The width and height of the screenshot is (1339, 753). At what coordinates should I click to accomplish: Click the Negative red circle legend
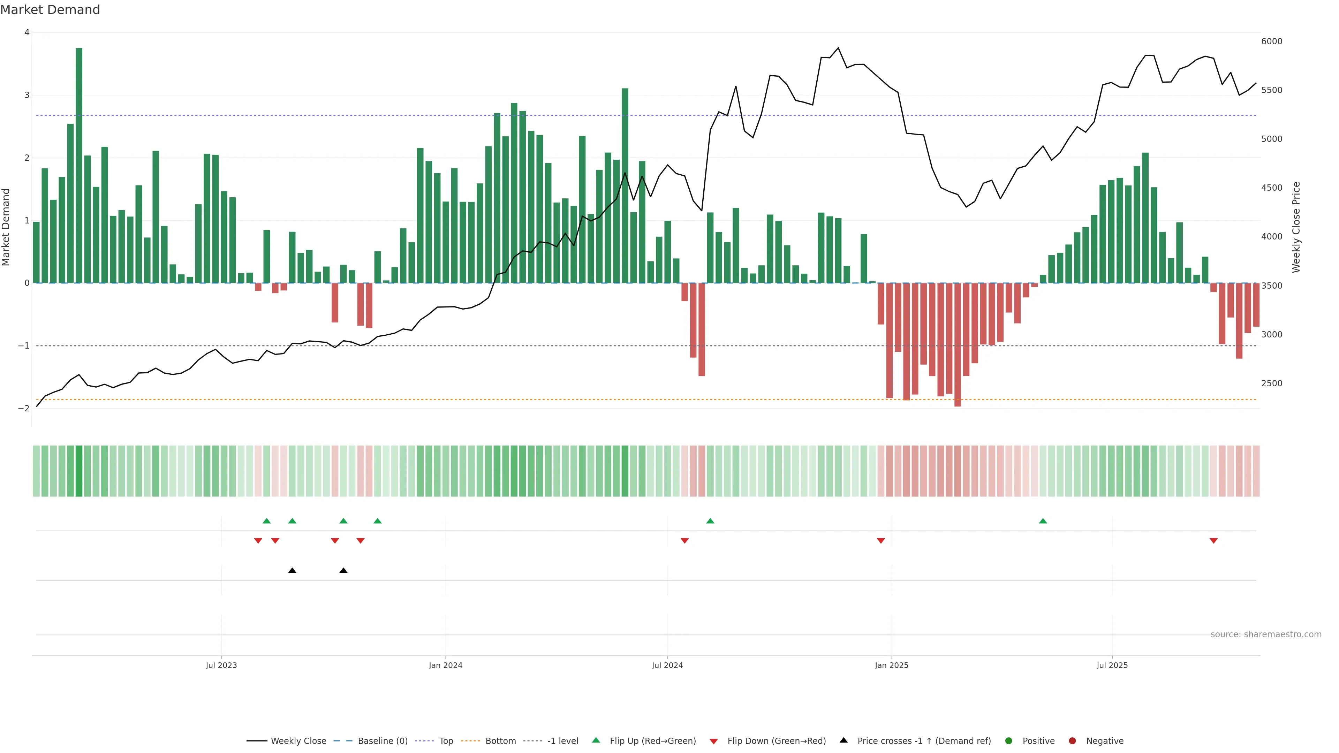click(x=1072, y=741)
